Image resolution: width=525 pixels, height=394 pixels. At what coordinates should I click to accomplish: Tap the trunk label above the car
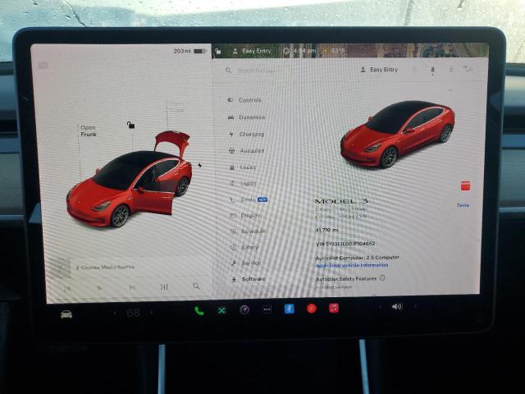click(x=176, y=108)
